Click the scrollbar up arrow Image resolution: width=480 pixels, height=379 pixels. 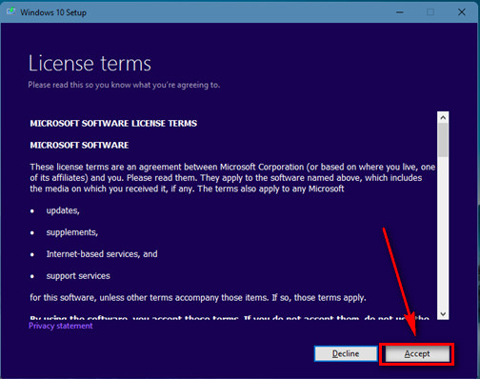point(443,117)
